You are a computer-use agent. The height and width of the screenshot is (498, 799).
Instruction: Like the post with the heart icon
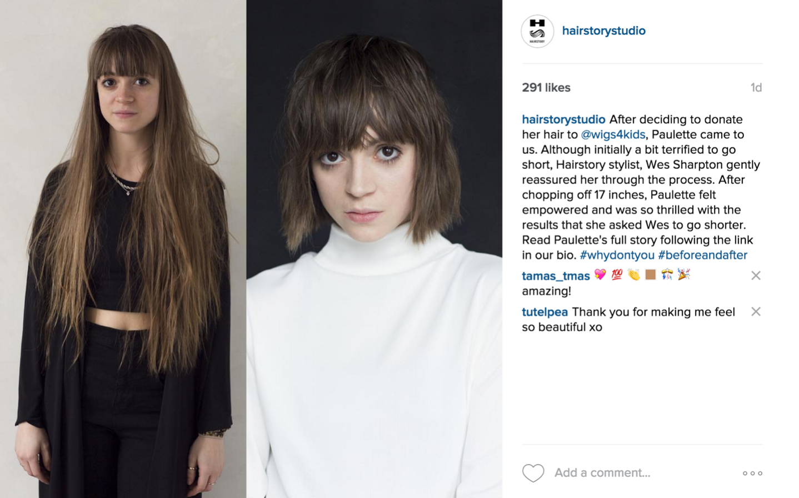(x=533, y=473)
